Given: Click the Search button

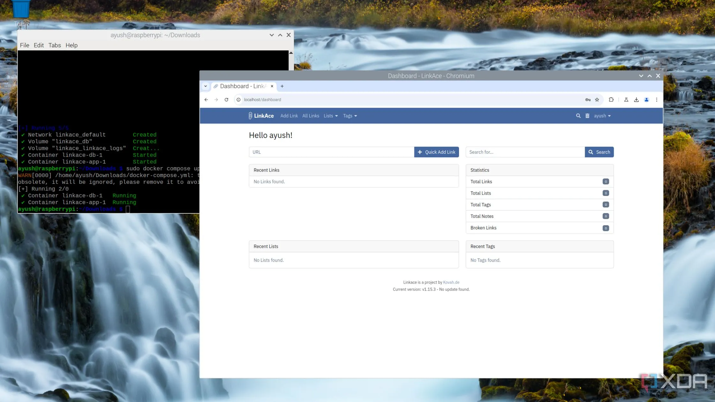Looking at the screenshot, I should [599, 152].
